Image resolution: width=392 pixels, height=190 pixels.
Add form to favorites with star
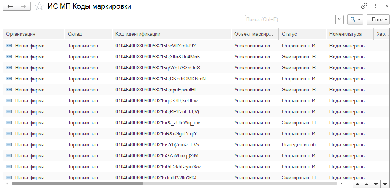[x=39, y=6]
